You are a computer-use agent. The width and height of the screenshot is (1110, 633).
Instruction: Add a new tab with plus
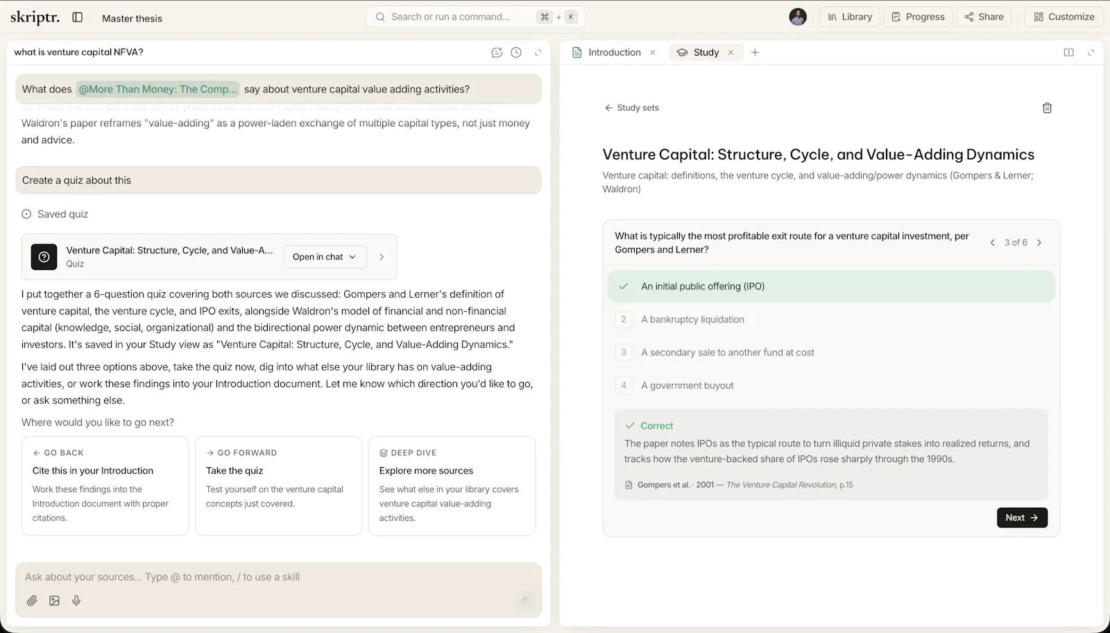(x=755, y=52)
